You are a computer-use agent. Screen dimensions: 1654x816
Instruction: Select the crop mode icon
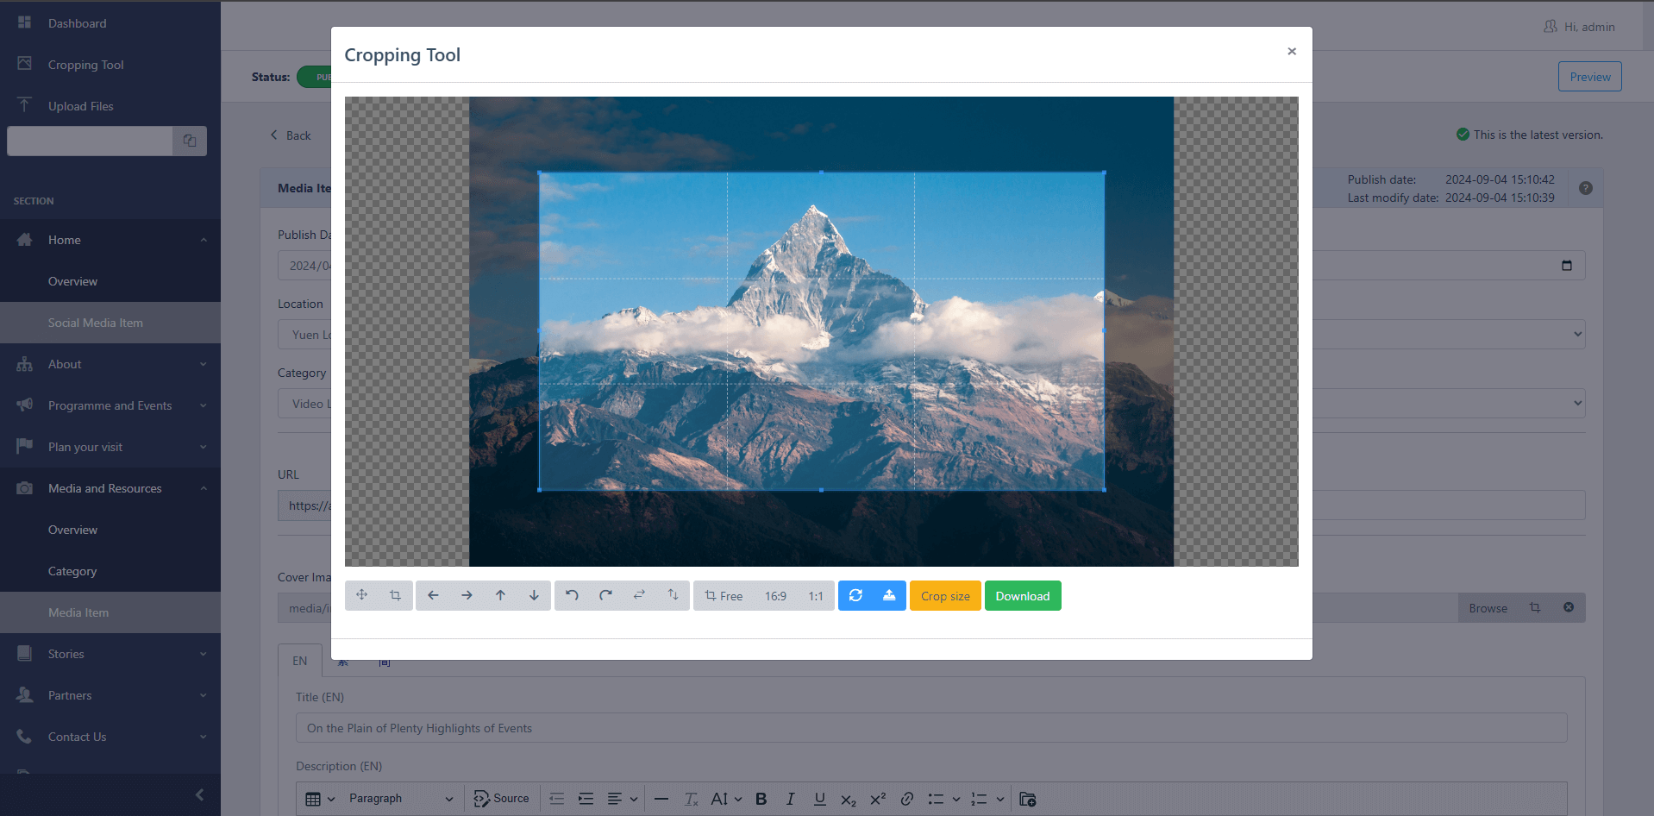tap(395, 595)
